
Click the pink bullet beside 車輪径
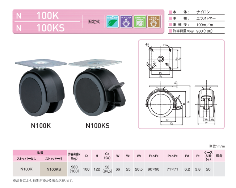click(170, 25)
